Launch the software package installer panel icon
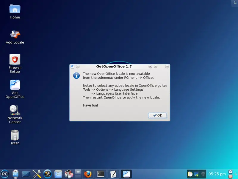 pos(69,174)
